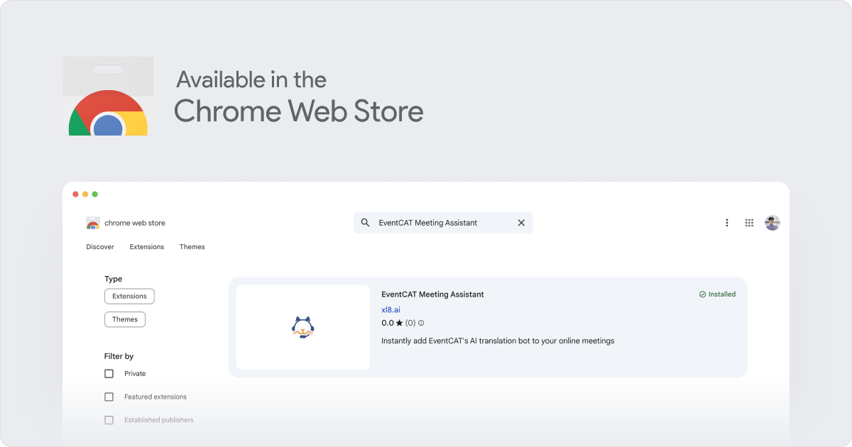Click the large Chrome Web Store banner logo
The width and height of the screenshot is (852, 447).
coord(108,96)
